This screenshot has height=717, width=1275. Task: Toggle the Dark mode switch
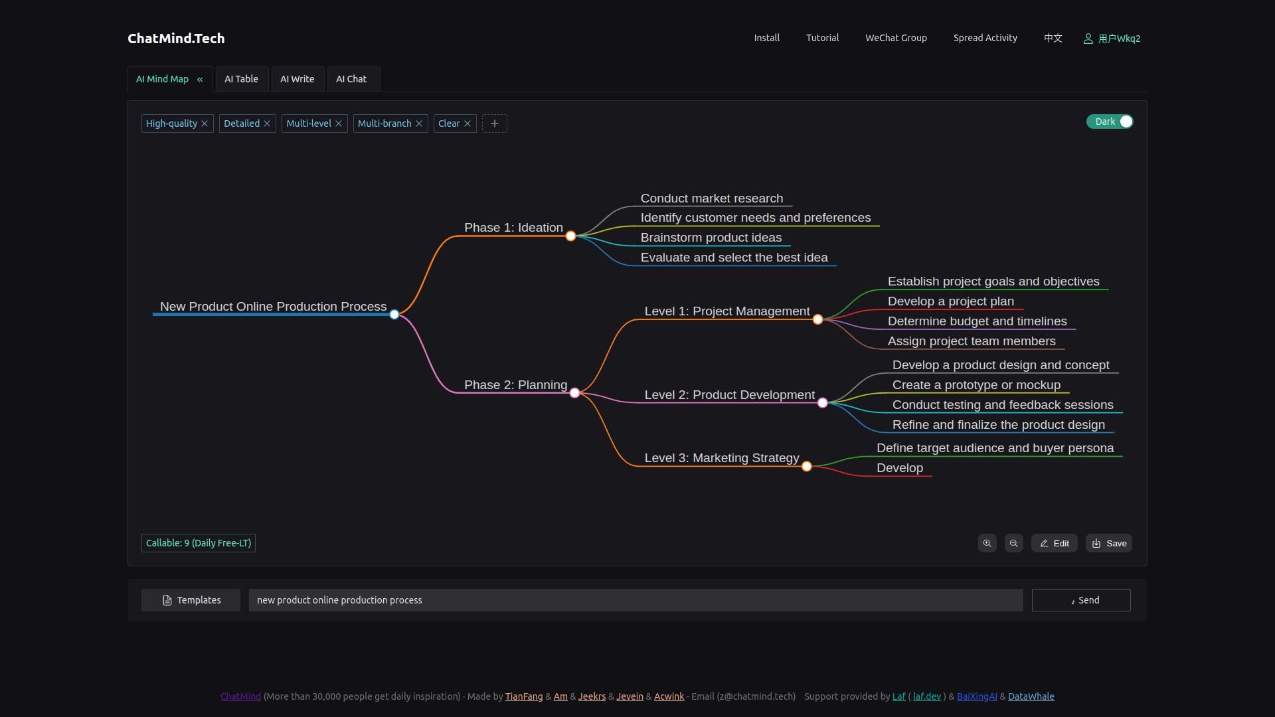(x=1110, y=121)
